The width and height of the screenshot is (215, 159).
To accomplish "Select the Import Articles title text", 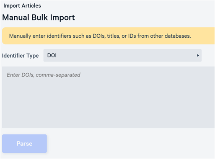I will coord(22,6).
